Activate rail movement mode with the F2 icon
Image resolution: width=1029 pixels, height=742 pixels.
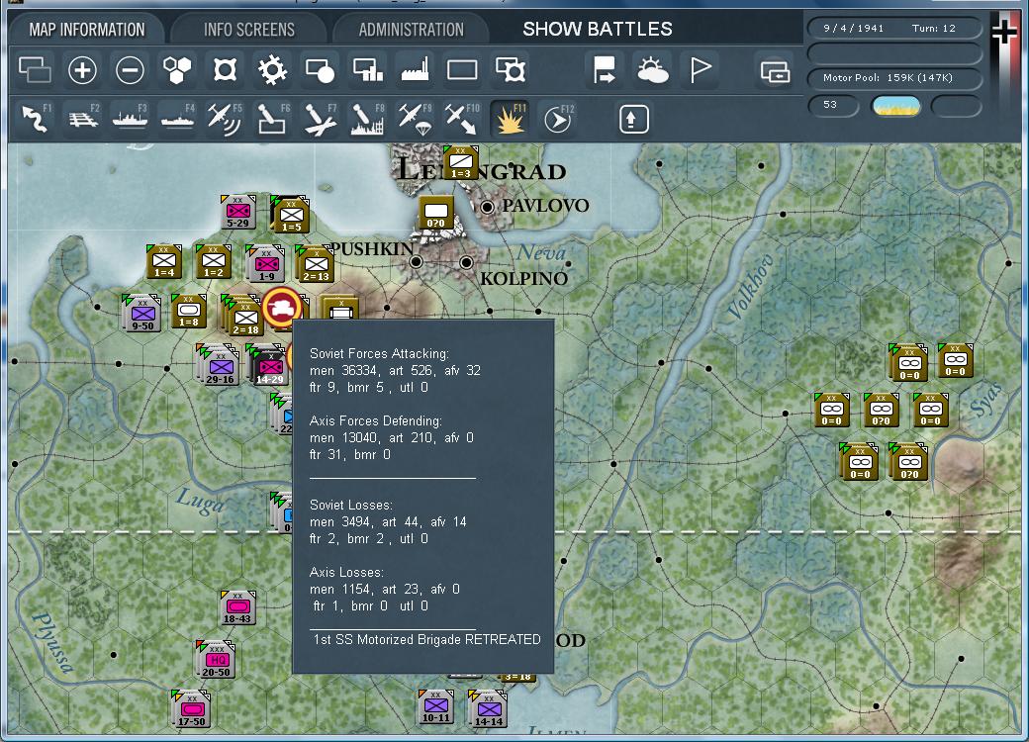[81, 119]
